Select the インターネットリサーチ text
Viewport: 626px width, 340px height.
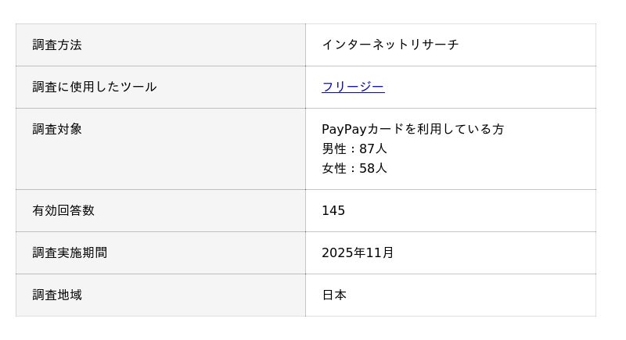click(390, 45)
